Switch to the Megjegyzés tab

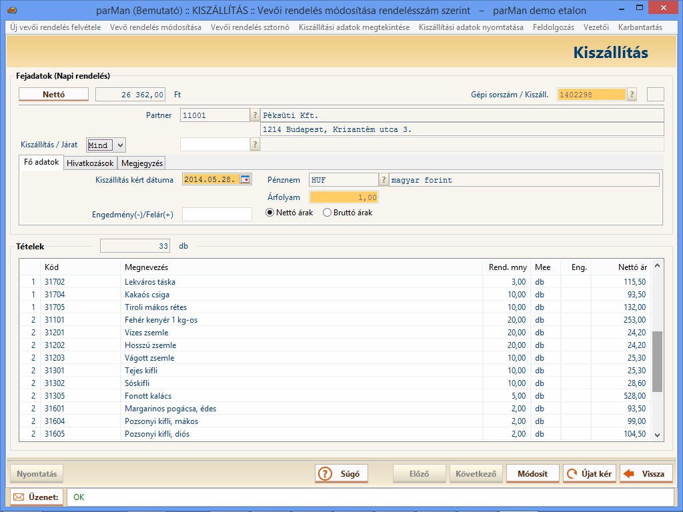coord(142,163)
